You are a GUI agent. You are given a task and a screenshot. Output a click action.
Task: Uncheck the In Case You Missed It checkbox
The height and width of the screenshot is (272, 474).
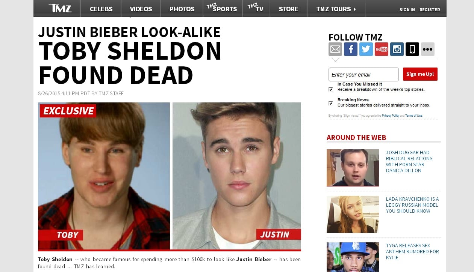point(331,89)
